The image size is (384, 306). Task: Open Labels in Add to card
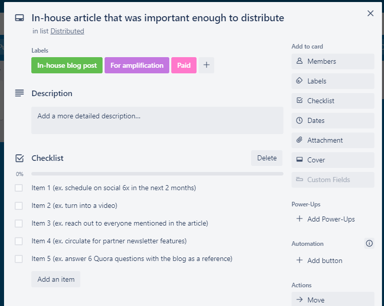click(333, 81)
